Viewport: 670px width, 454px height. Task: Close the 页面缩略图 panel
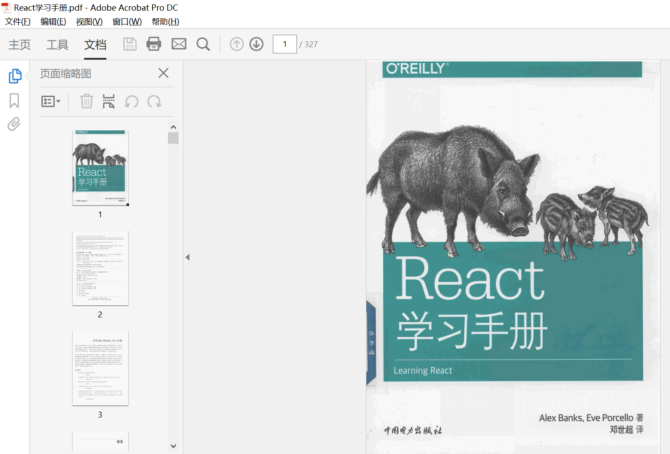pos(163,73)
